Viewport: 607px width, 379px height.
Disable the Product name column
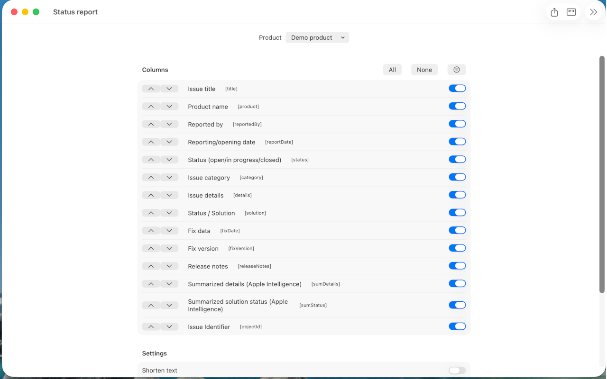pos(457,106)
